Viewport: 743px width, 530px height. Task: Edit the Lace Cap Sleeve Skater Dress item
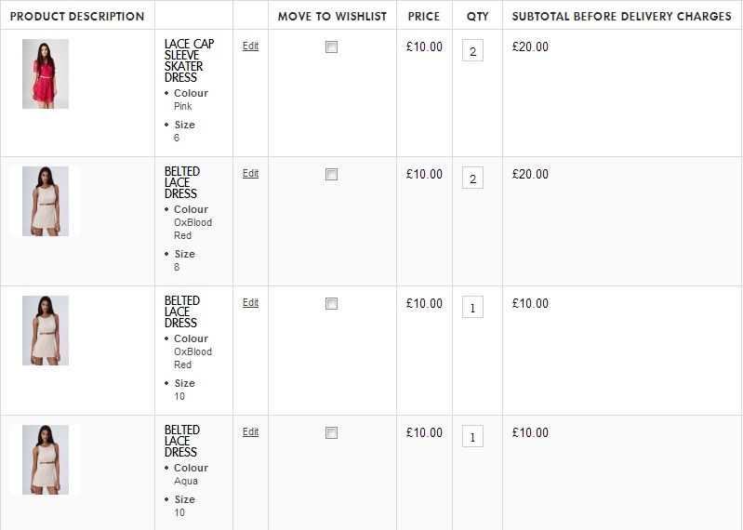250,46
